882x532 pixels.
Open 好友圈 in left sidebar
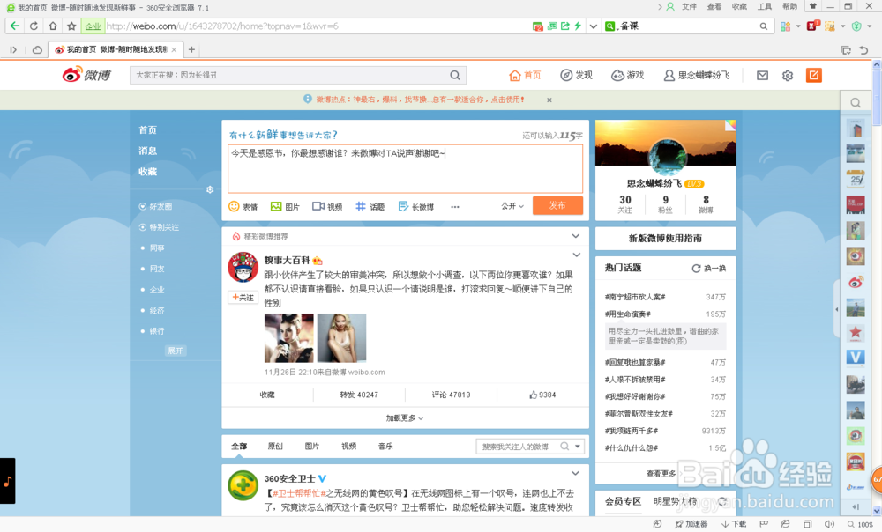click(155, 207)
